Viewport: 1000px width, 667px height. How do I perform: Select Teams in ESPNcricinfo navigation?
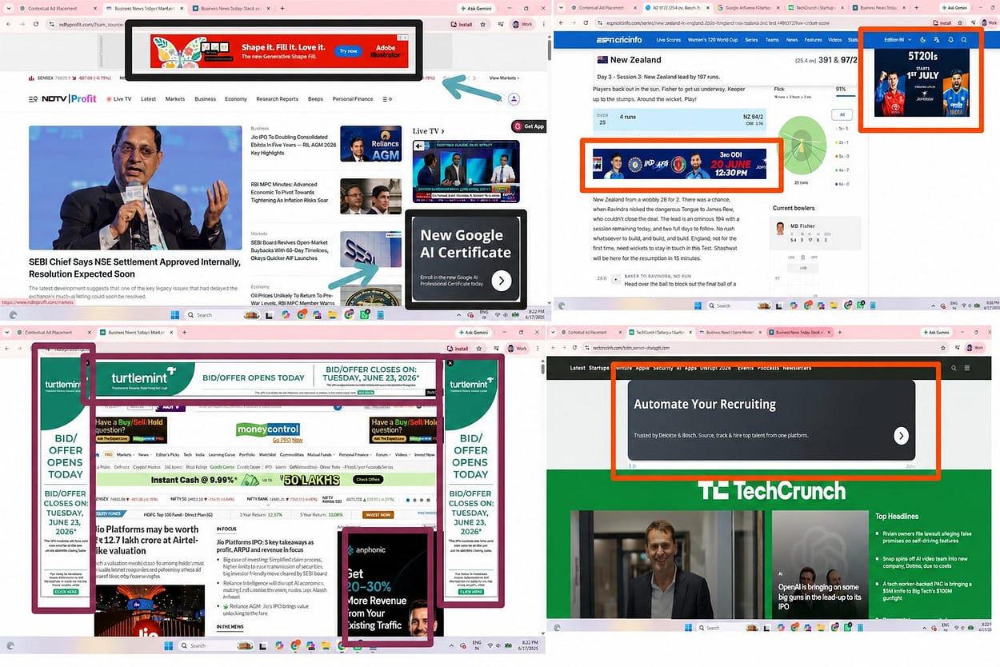[x=772, y=39]
